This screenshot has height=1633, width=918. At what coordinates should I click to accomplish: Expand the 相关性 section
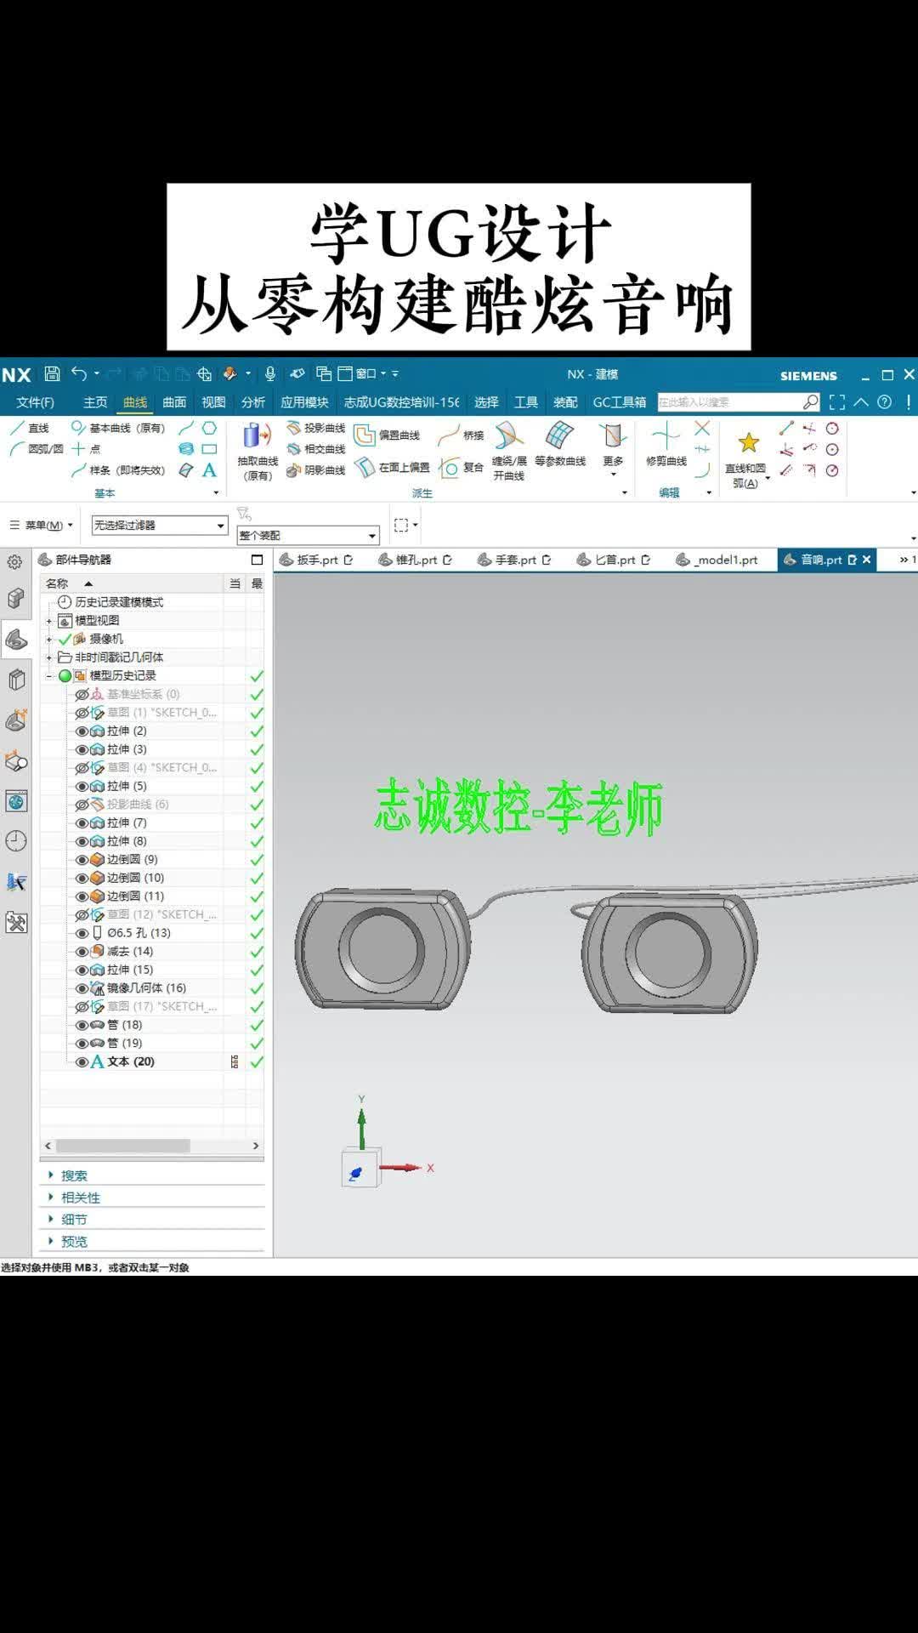81,1198
